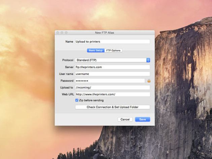This screenshot has width=212, height=159.
Task: Click into the Name text field
Action: [112, 42]
